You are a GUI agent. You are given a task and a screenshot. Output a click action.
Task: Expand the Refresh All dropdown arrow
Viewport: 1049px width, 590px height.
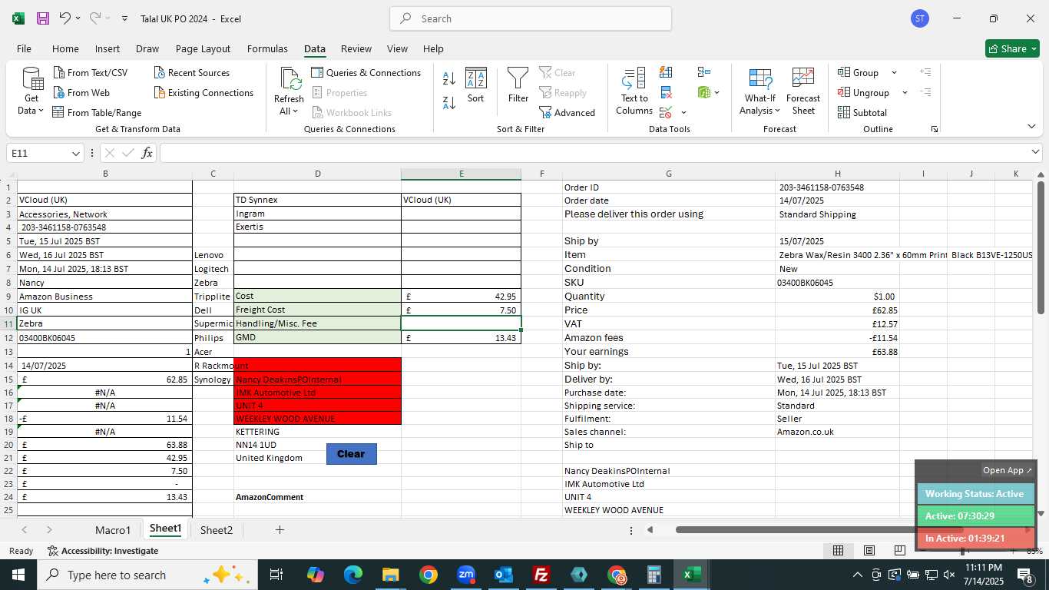tap(295, 112)
